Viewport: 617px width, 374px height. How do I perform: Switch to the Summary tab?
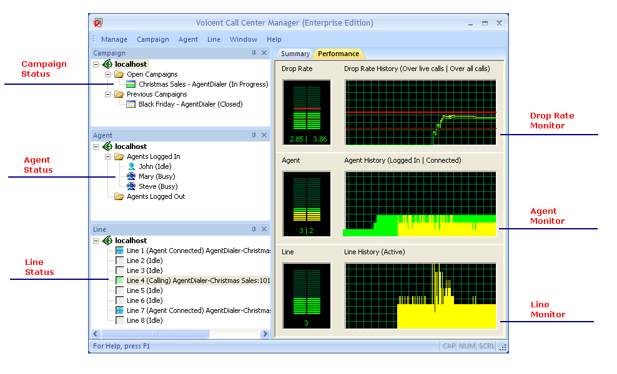pos(295,54)
